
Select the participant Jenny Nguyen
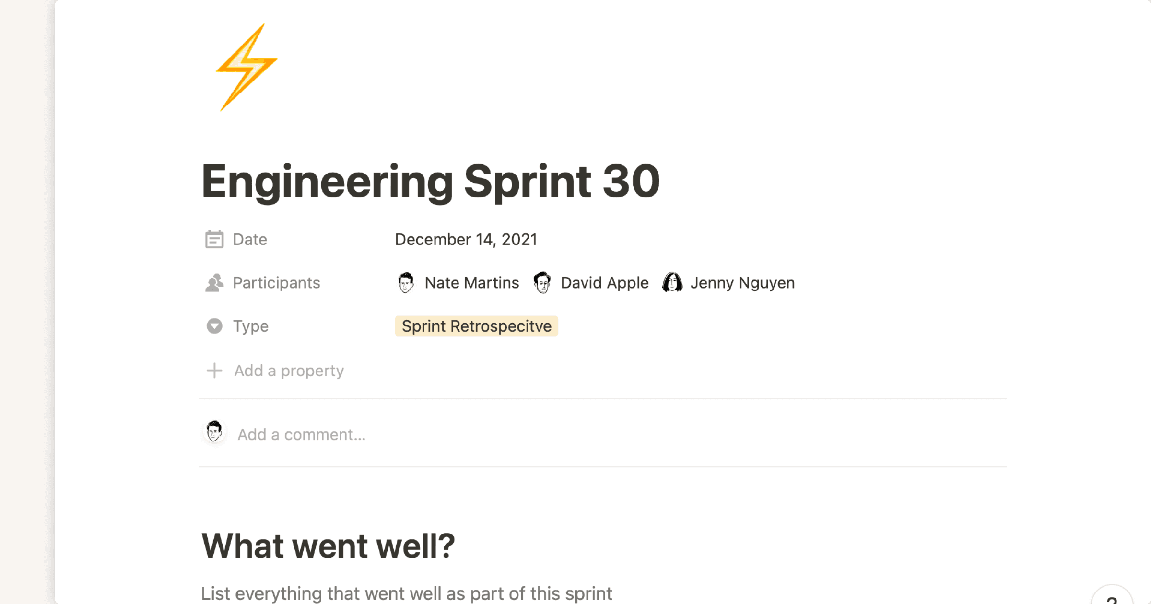coord(742,282)
